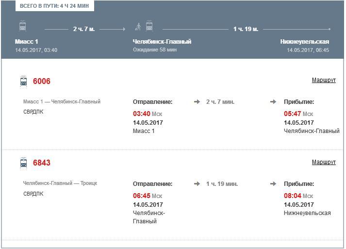Click the transfer icon above Челябинск-Главный in header
Screen dimensions: 346x249
pos(144,26)
